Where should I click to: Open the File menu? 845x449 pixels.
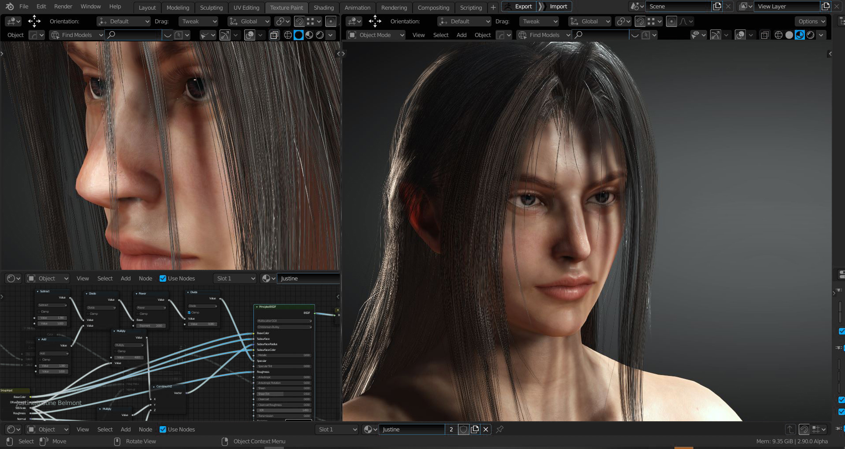(24, 7)
